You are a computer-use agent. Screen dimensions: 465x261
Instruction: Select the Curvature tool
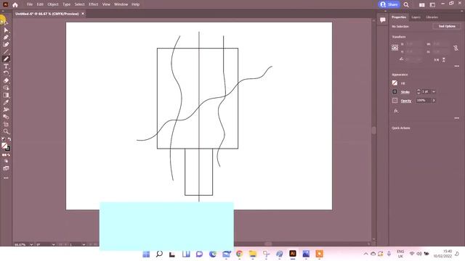6,44
